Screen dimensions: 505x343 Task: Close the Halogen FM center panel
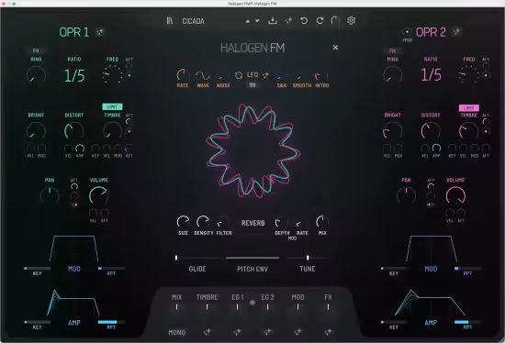click(x=335, y=48)
